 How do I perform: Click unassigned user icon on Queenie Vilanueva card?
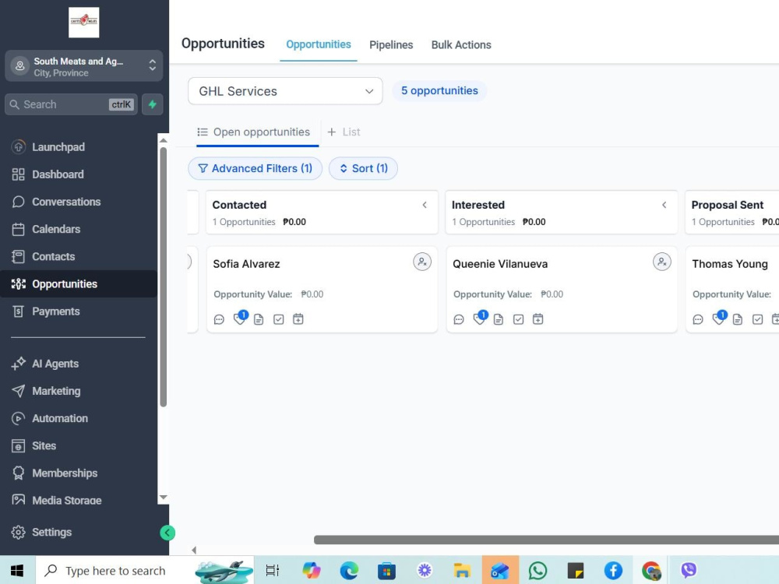[x=661, y=262]
